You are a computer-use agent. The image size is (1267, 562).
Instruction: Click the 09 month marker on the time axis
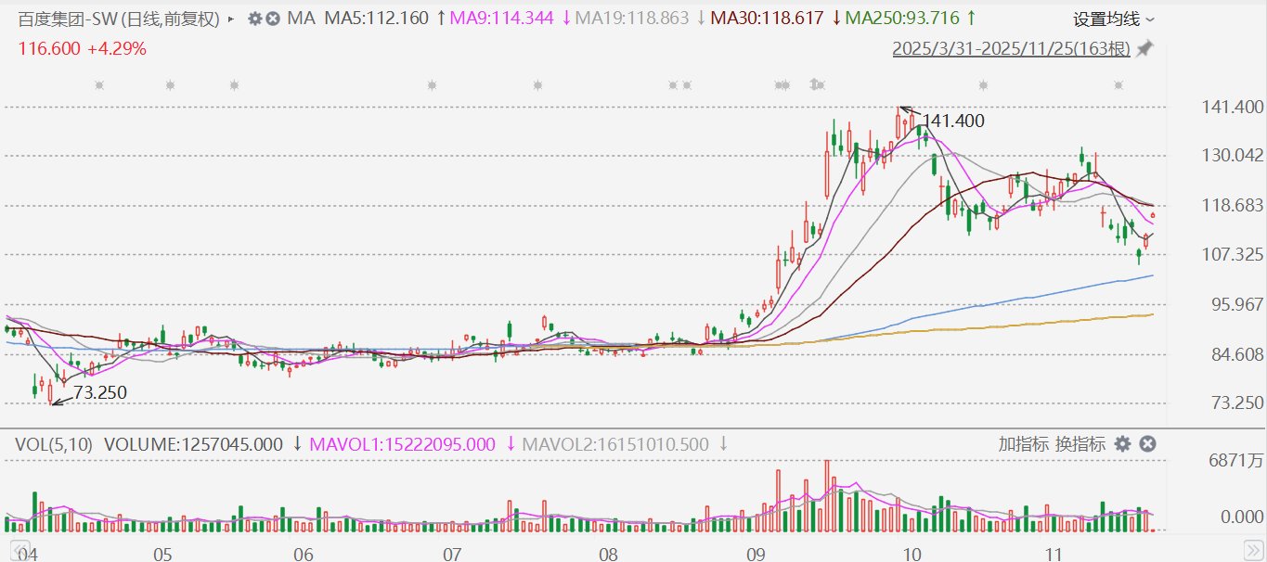coord(756,555)
